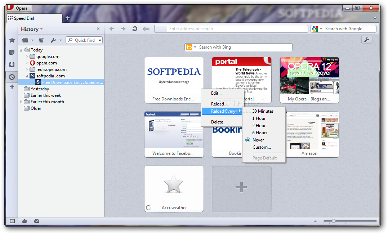Screen dimensions: 388x234
Task: Open the Downloads panel icon
Action: pos(12,64)
